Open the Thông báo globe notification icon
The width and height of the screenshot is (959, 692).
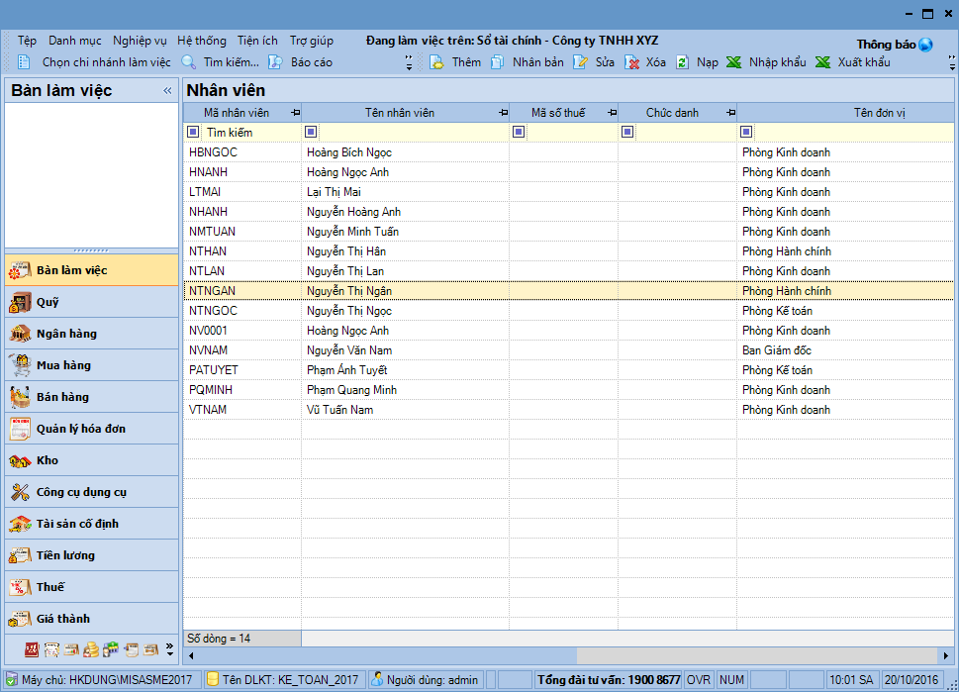(x=925, y=45)
